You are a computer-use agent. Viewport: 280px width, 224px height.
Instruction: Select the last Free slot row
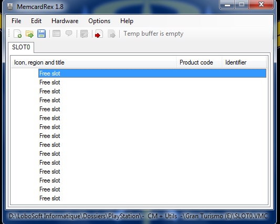coord(152,198)
